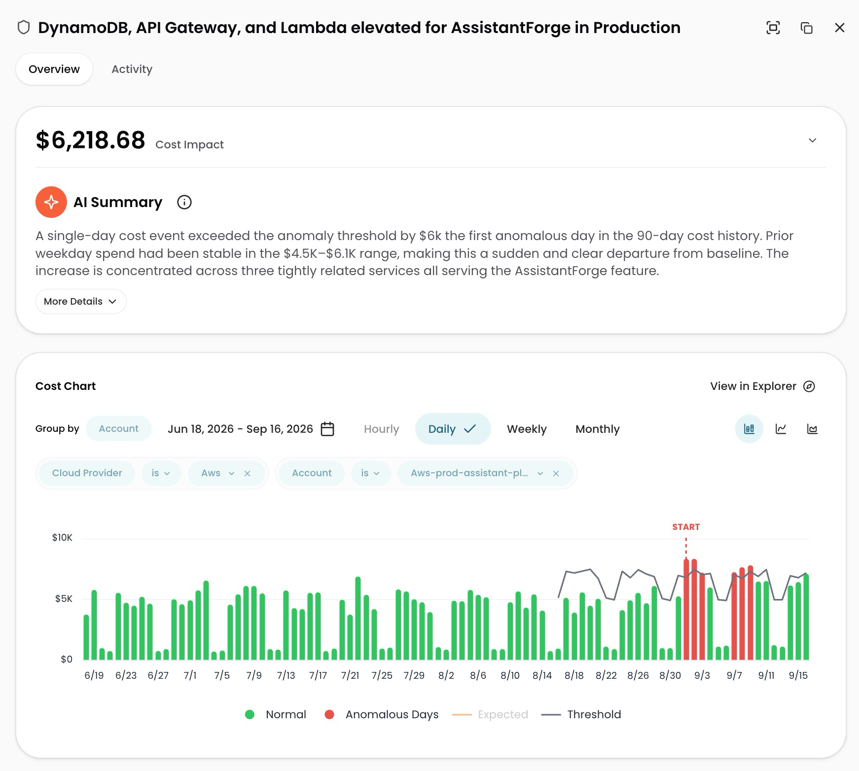Open the Cloud Provider 'is' operator dropdown
859x771 pixels.
click(161, 473)
